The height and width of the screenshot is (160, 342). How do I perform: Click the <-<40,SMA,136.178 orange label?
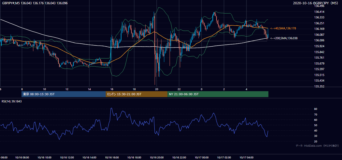click(283, 28)
